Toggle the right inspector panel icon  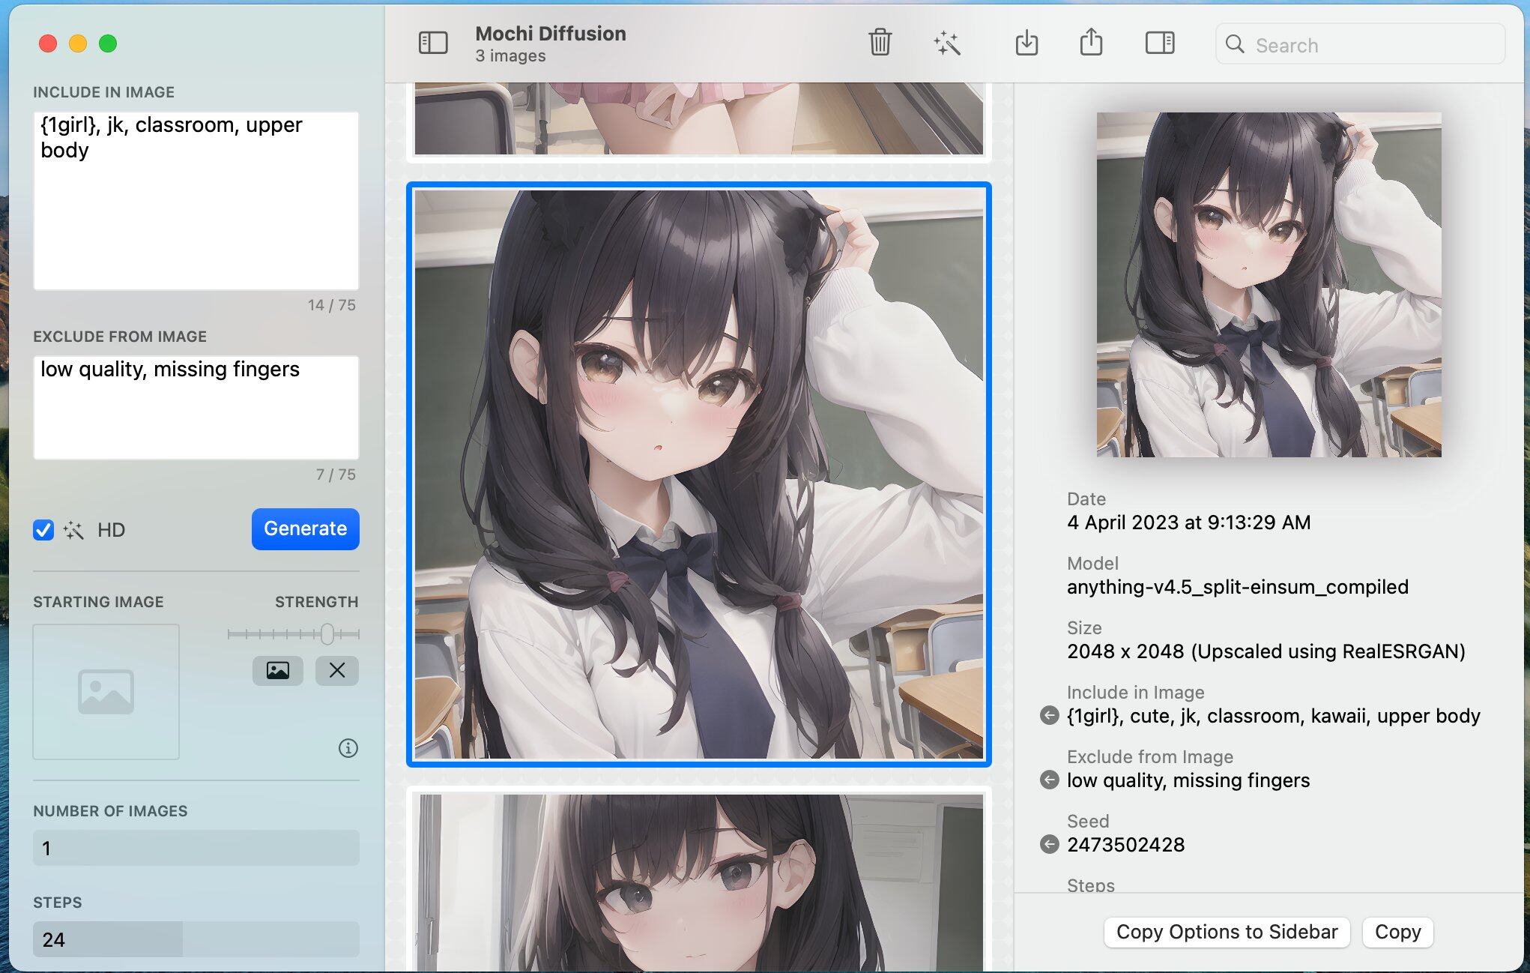(x=1160, y=43)
